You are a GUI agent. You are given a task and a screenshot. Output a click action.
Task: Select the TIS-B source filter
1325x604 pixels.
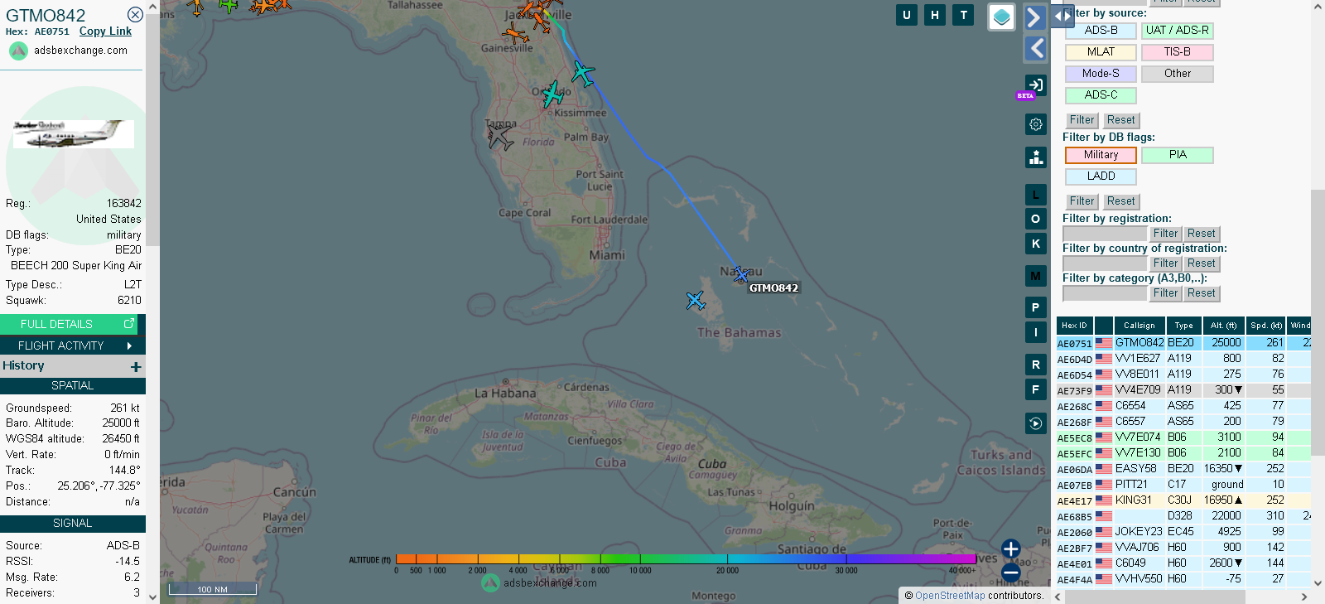[1177, 52]
